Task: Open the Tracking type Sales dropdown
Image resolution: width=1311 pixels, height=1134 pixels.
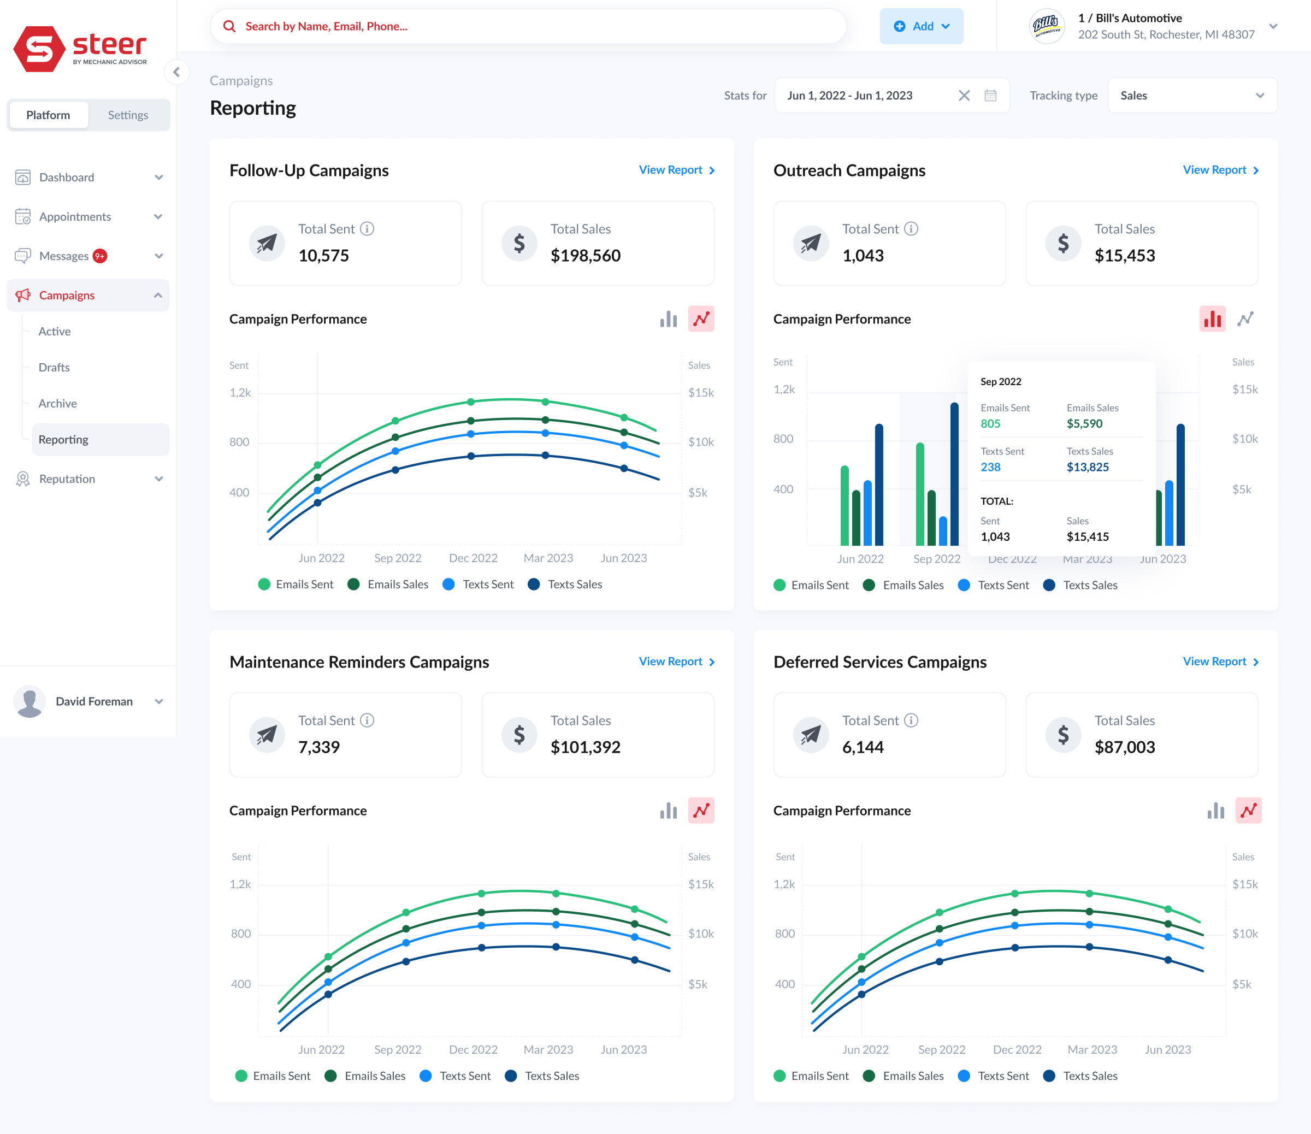Action: [1191, 96]
